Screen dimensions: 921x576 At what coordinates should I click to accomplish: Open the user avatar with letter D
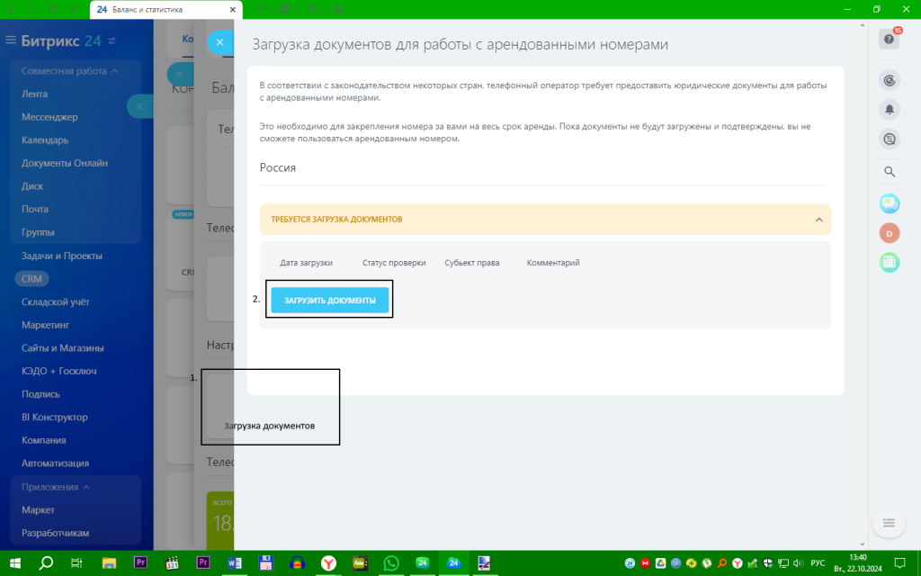click(x=890, y=233)
